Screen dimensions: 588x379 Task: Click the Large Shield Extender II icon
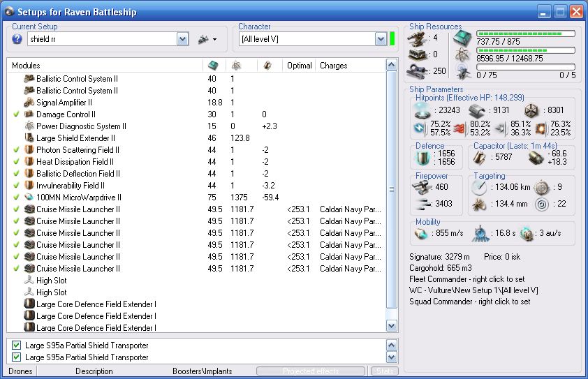click(29, 138)
